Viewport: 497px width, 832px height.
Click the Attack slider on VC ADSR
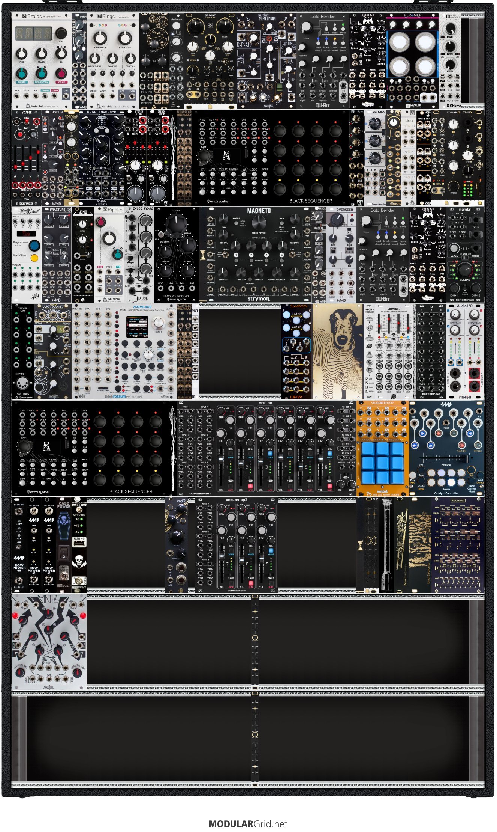15,158
